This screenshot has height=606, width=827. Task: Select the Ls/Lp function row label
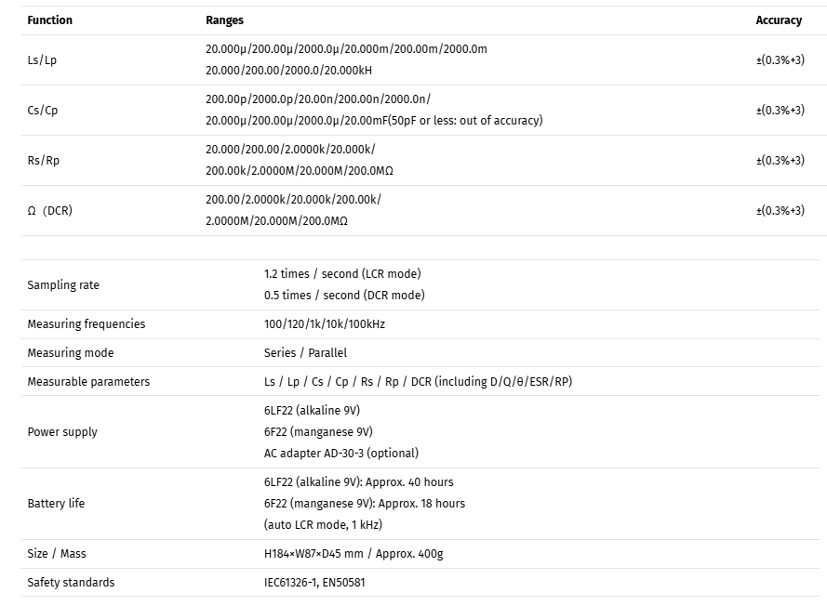pyautogui.click(x=42, y=59)
